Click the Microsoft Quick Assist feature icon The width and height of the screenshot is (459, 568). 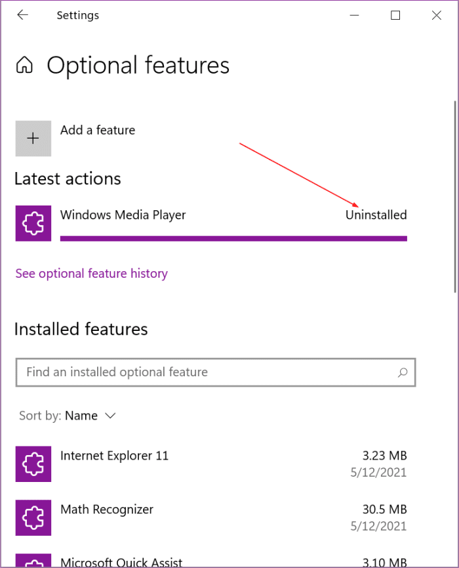[x=33, y=562]
